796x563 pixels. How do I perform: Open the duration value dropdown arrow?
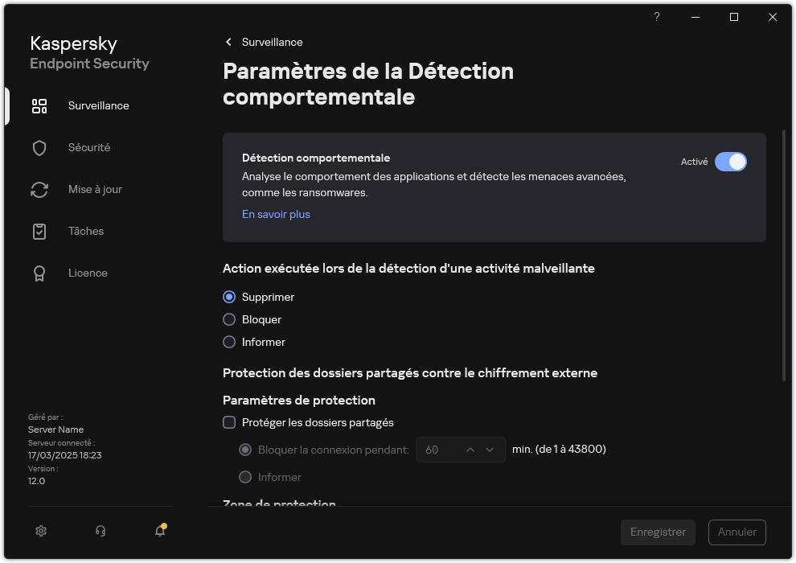tap(489, 450)
